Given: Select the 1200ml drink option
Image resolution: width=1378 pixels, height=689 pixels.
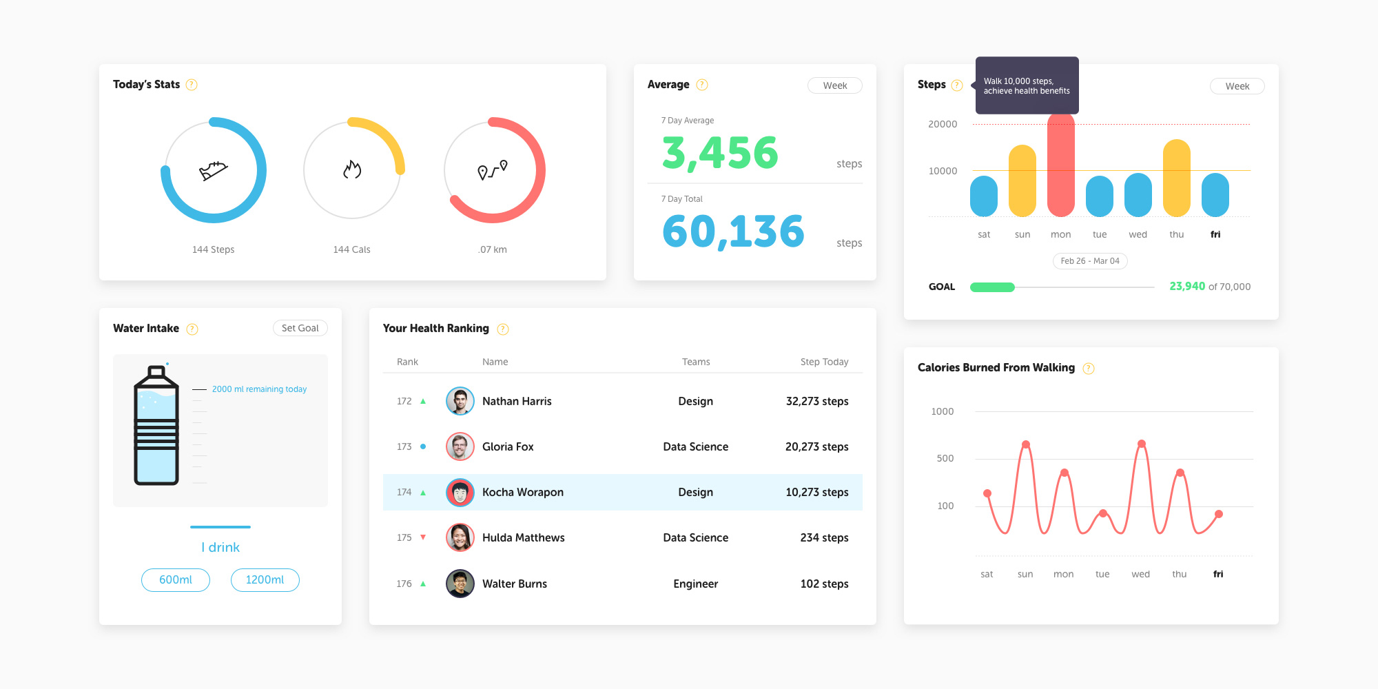Looking at the screenshot, I should (265, 580).
